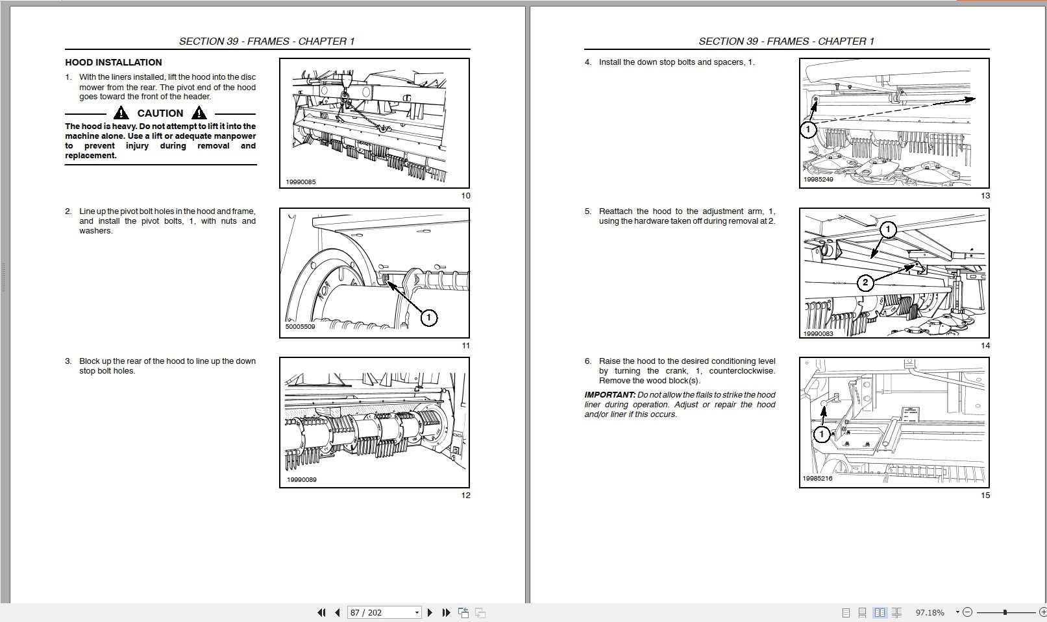
Task: Click inside the page number input field
Action: pos(376,612)
